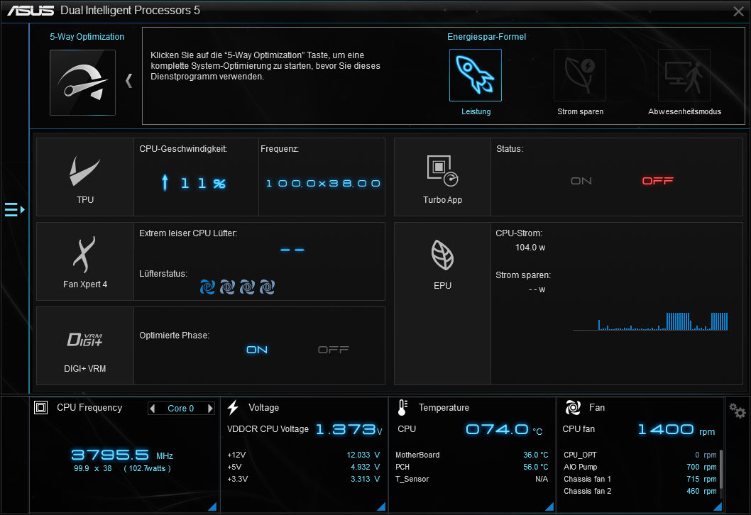Turn Turbo App status ON
Viewport: 751px width, 515px height.
point(581,181)
